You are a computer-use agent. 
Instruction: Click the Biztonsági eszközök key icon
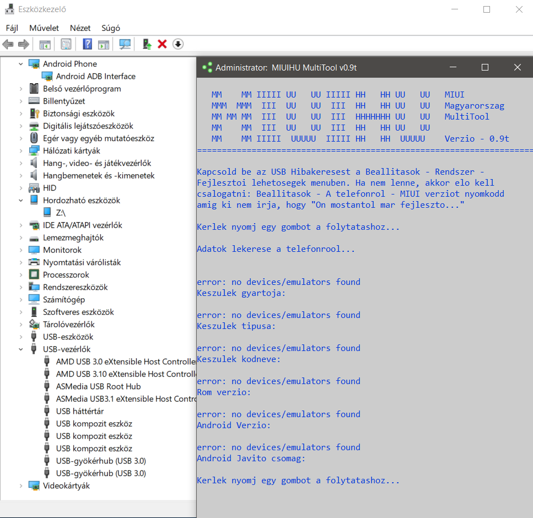click(34, 113)
